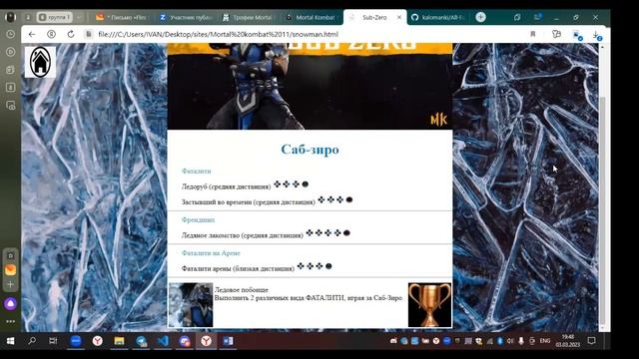
Task: Open the Windows Start menu
Action: (x=11, y=341)
